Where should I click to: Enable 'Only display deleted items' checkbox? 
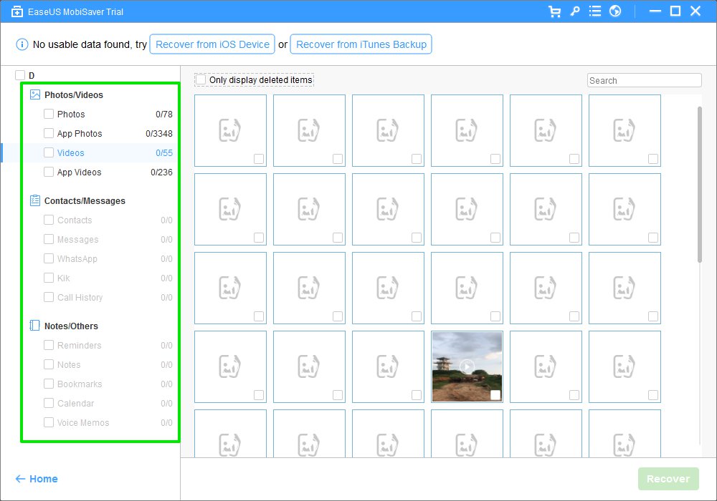point(201,80)
